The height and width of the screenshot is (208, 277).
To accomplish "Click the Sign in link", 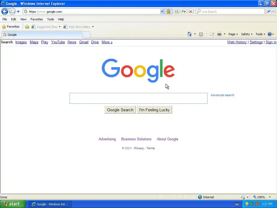I will coord(271,42).
